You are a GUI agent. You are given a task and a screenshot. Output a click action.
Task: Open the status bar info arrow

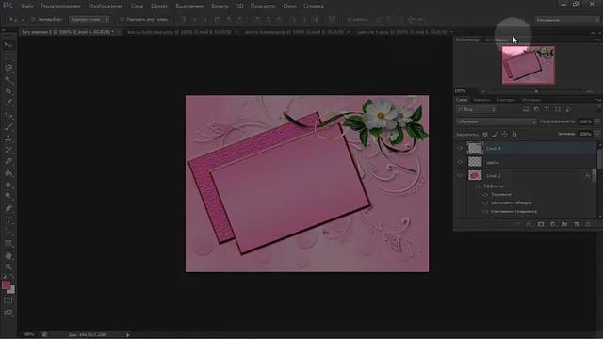(128, 335)
